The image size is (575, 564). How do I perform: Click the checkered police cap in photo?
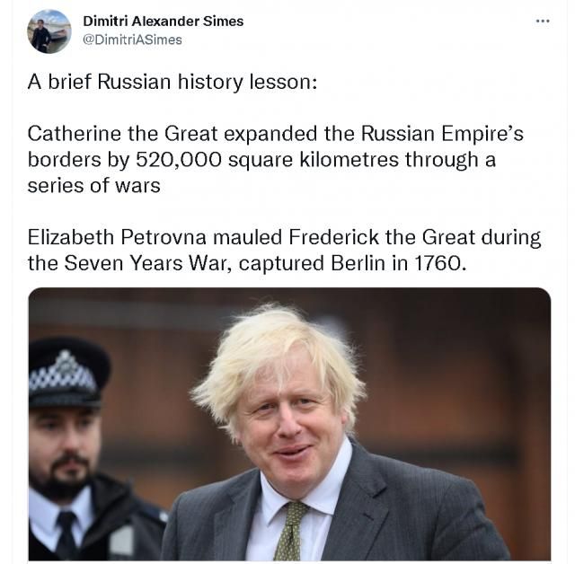coord(68,372)
